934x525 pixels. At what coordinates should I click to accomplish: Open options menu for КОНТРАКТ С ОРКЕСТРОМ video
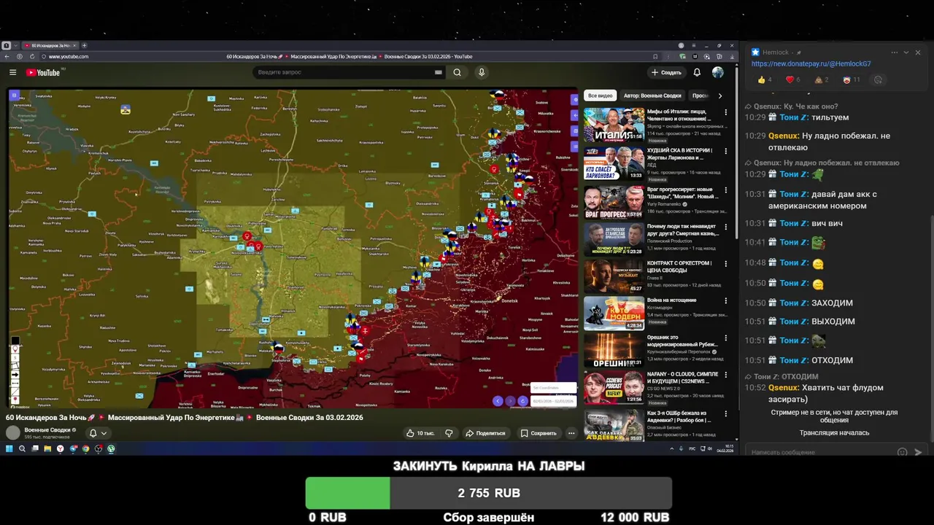click(x=725, y=263)
